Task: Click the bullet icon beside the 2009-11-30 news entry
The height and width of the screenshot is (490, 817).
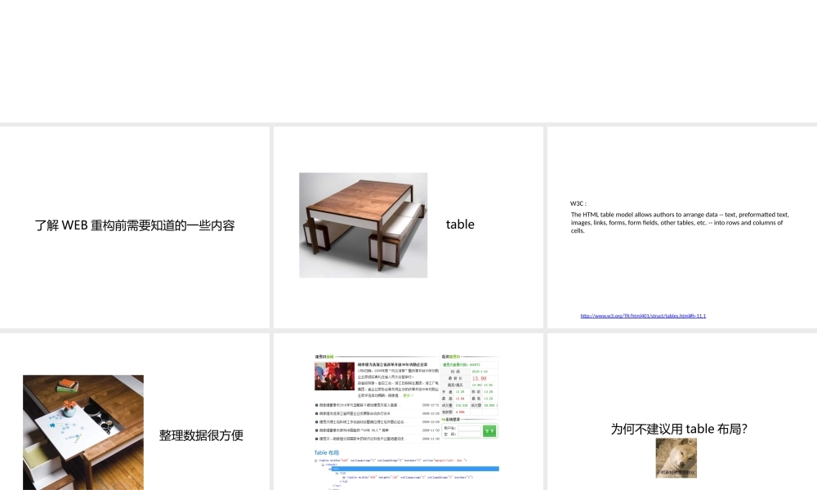Action: click(x=315, y=430)
